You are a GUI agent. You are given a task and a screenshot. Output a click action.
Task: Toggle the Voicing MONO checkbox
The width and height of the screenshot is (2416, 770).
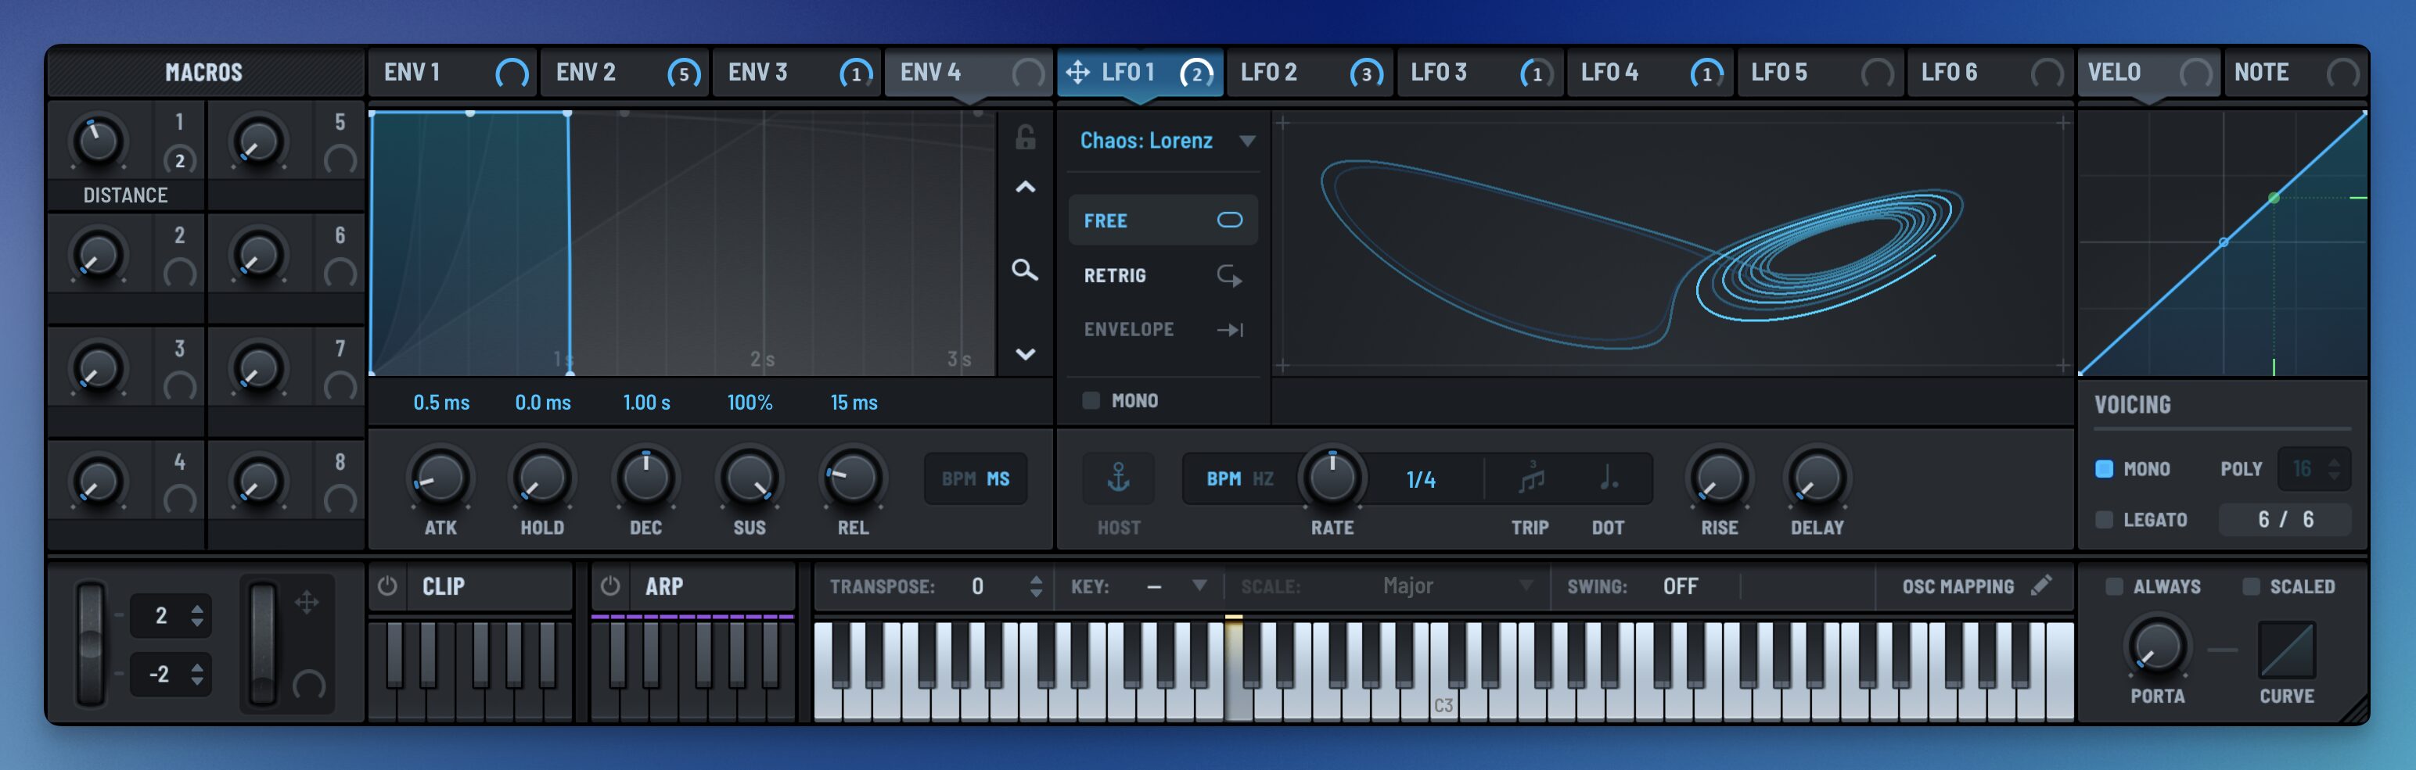(2105, 468)
